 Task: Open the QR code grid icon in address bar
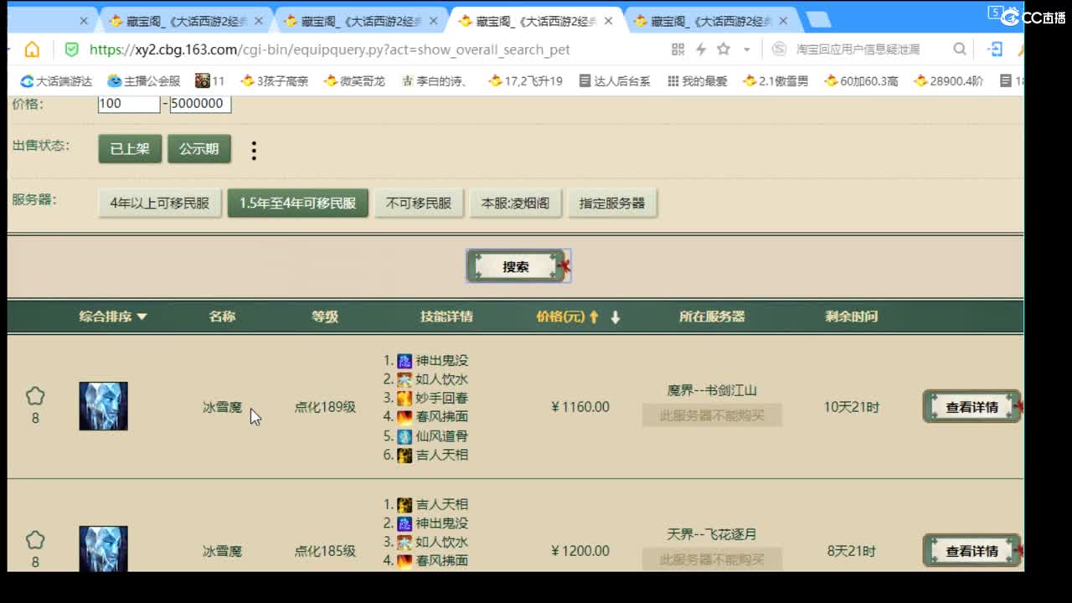click(x=678, y=49)
